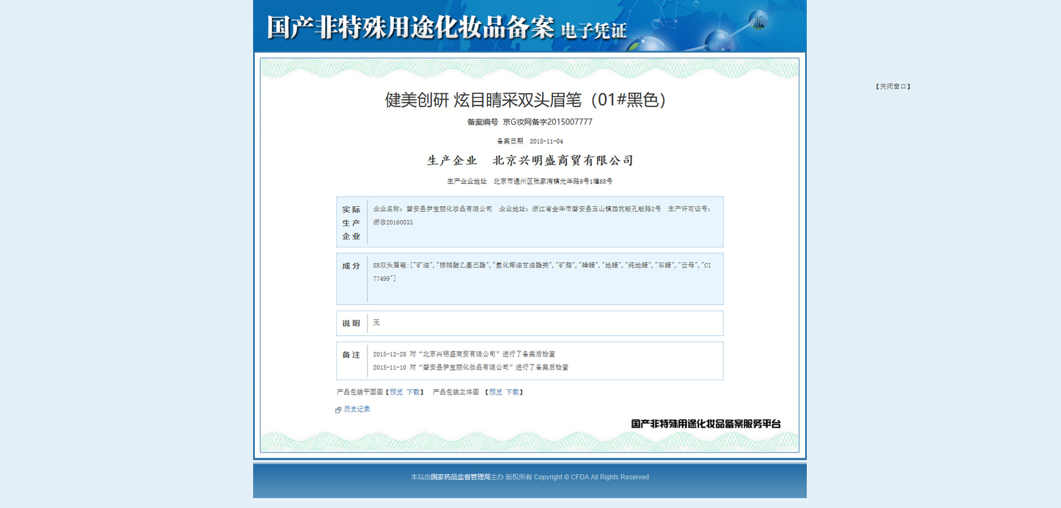The height and width of the screenshot is (508, 1061).
Task: Click the 生产企业地址 label
Action: pos(467,181)
